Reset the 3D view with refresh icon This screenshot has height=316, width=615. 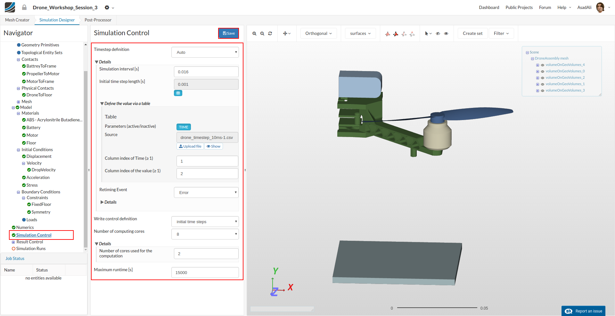tap(270, 34)
